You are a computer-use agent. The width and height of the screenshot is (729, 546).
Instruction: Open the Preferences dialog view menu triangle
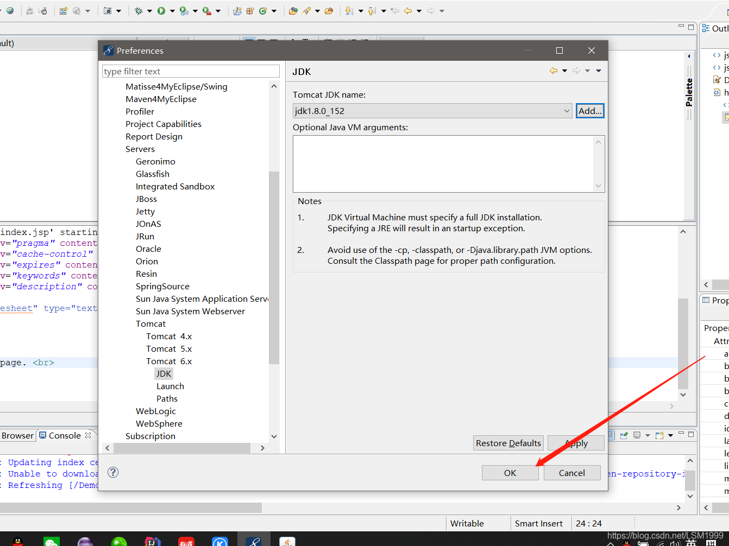599,71
